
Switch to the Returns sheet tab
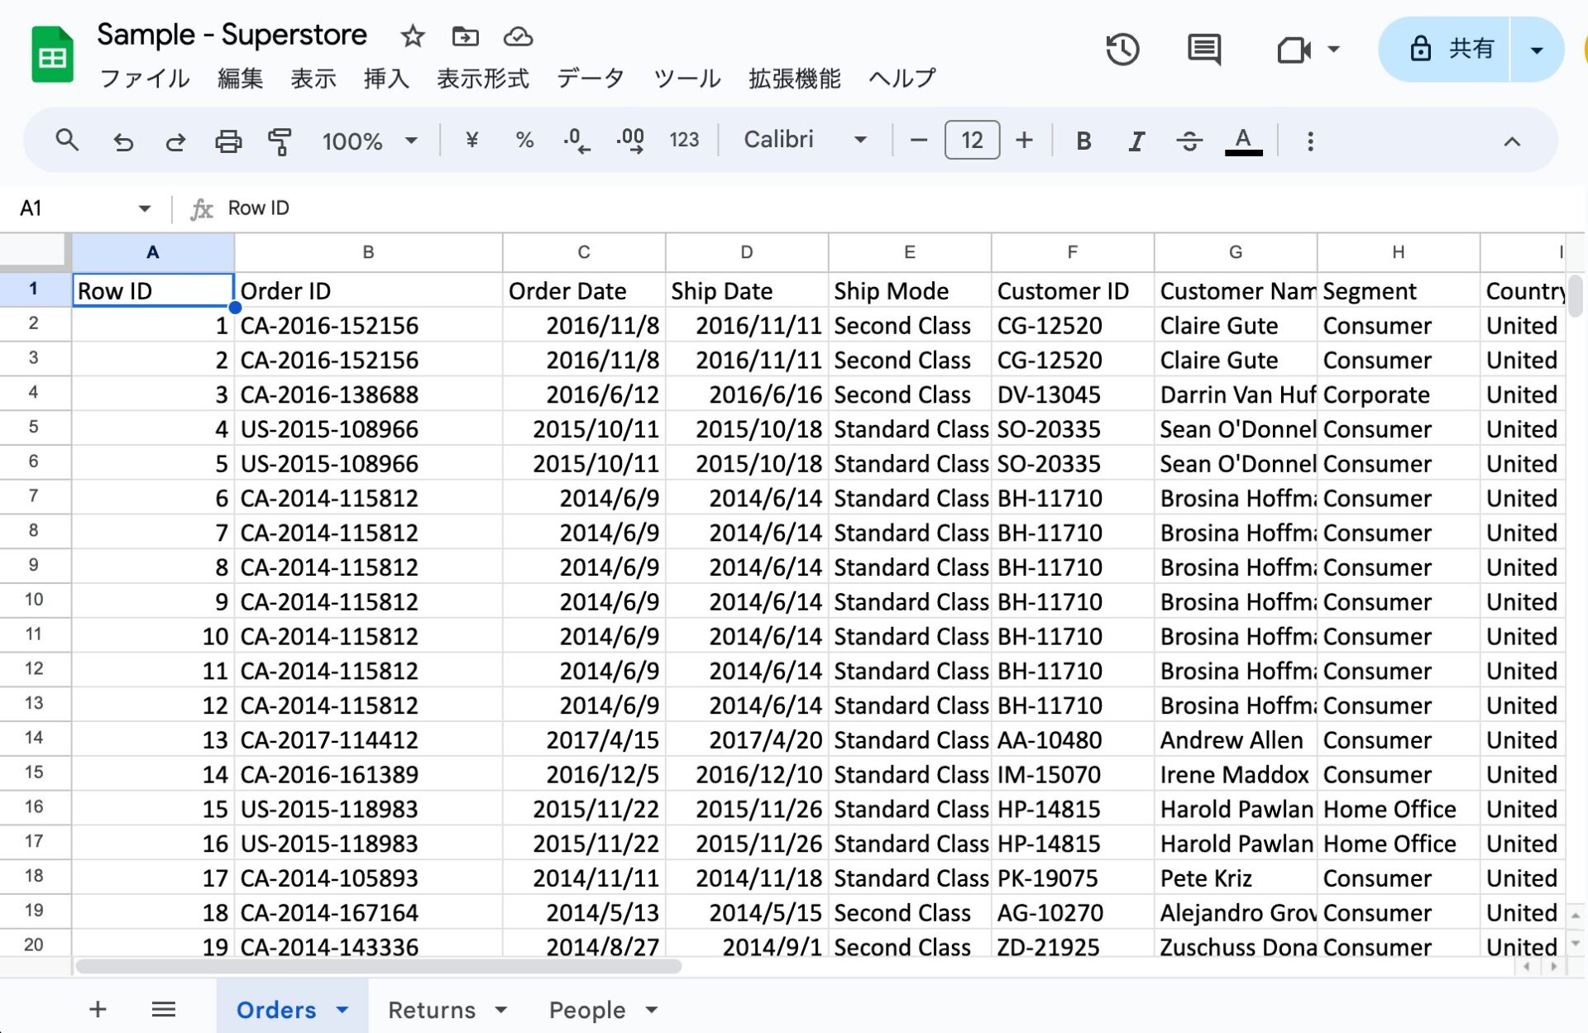(x=431, y=1010)
